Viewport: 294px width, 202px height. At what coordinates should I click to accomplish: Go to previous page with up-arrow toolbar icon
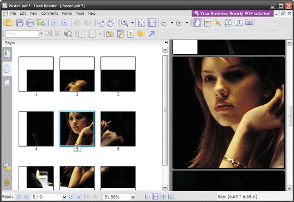(54, 23)
